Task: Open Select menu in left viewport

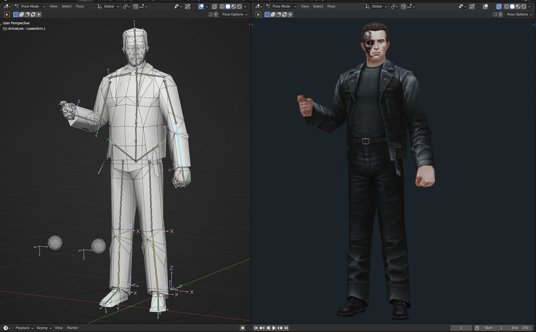Action: pyautogui.click(x=67, y=6)
